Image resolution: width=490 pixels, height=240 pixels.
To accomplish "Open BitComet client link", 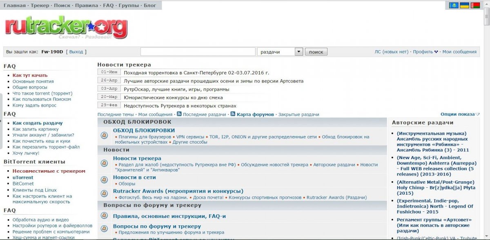I will tap(23, 184).
